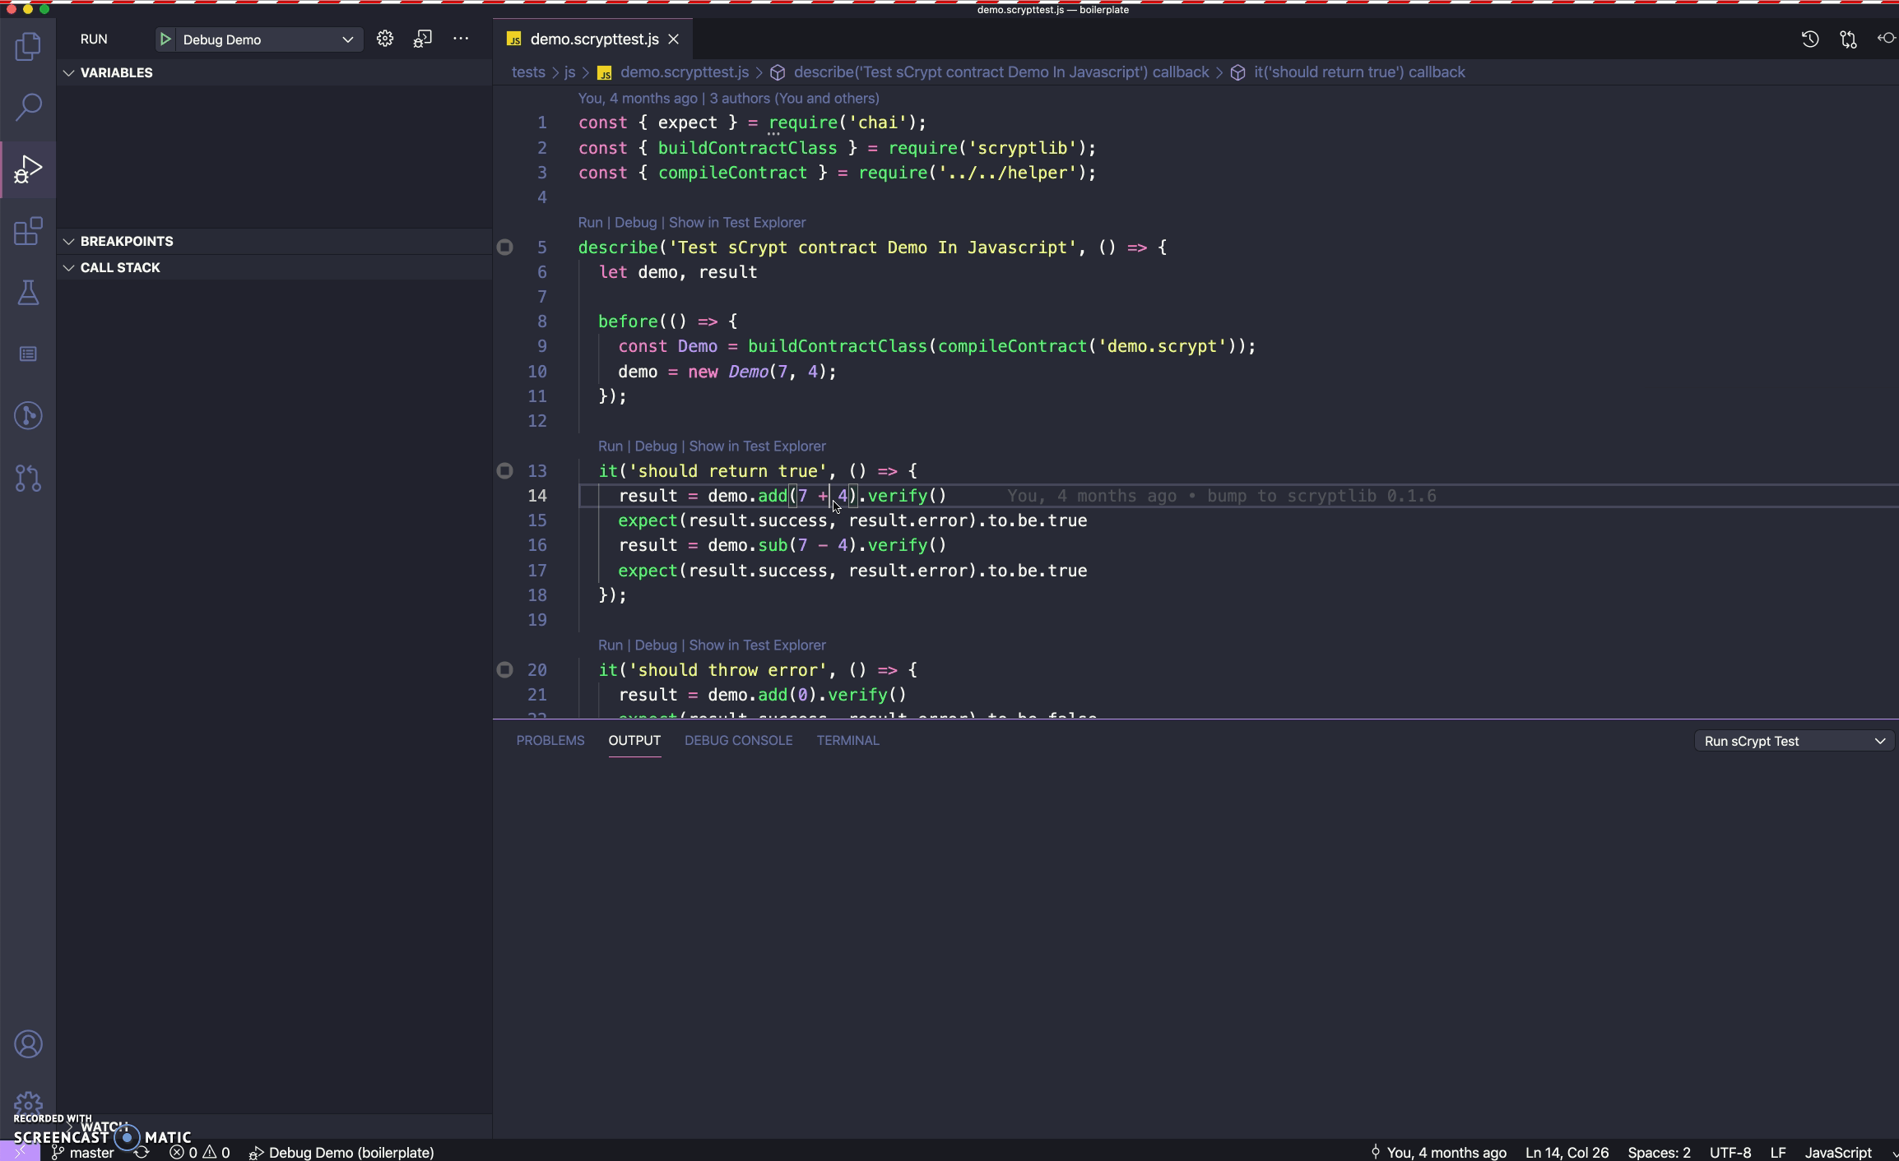The image size is (1899, 1161).
Task: Click the blame annotation 'You, 4 months ago | 3 authors'
Action: (728, 99)
